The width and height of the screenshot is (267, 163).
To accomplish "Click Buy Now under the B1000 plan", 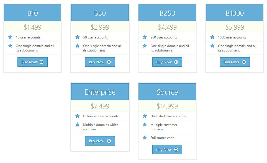I will 235,62.
